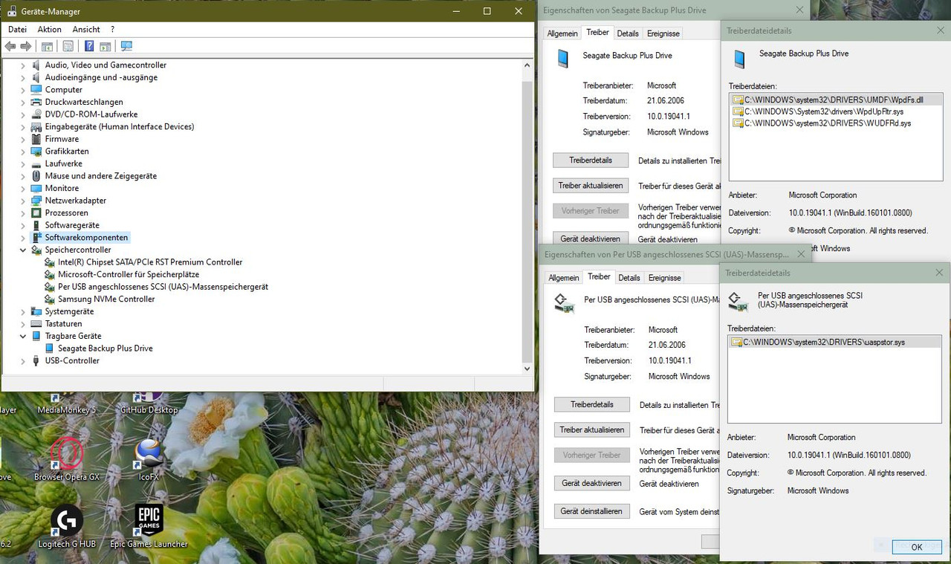Expand the Systemgeräte node arrow
Screen dimensions: 951x564
coord(22,311)
